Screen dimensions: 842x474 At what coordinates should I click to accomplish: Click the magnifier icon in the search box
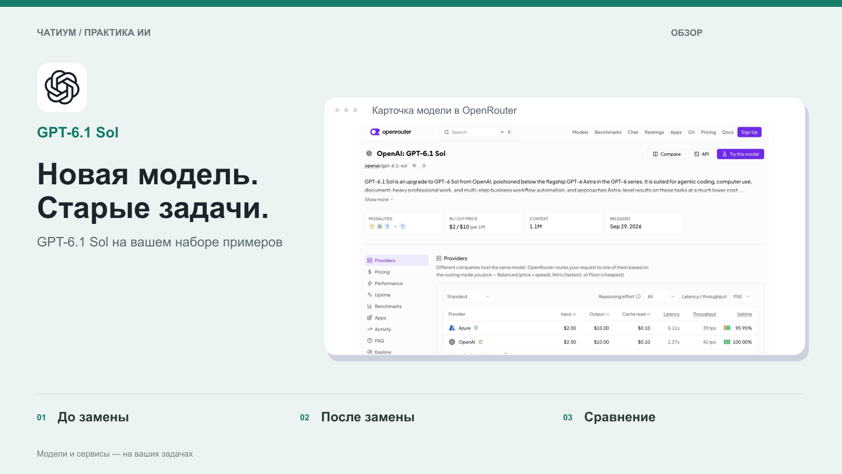446,132
